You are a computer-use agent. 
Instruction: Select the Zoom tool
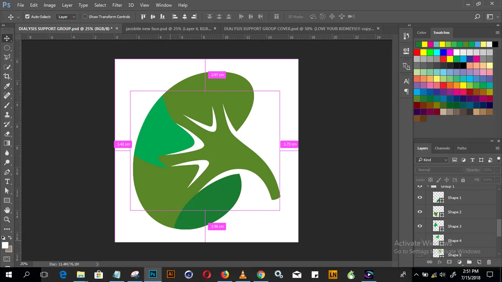7,220
